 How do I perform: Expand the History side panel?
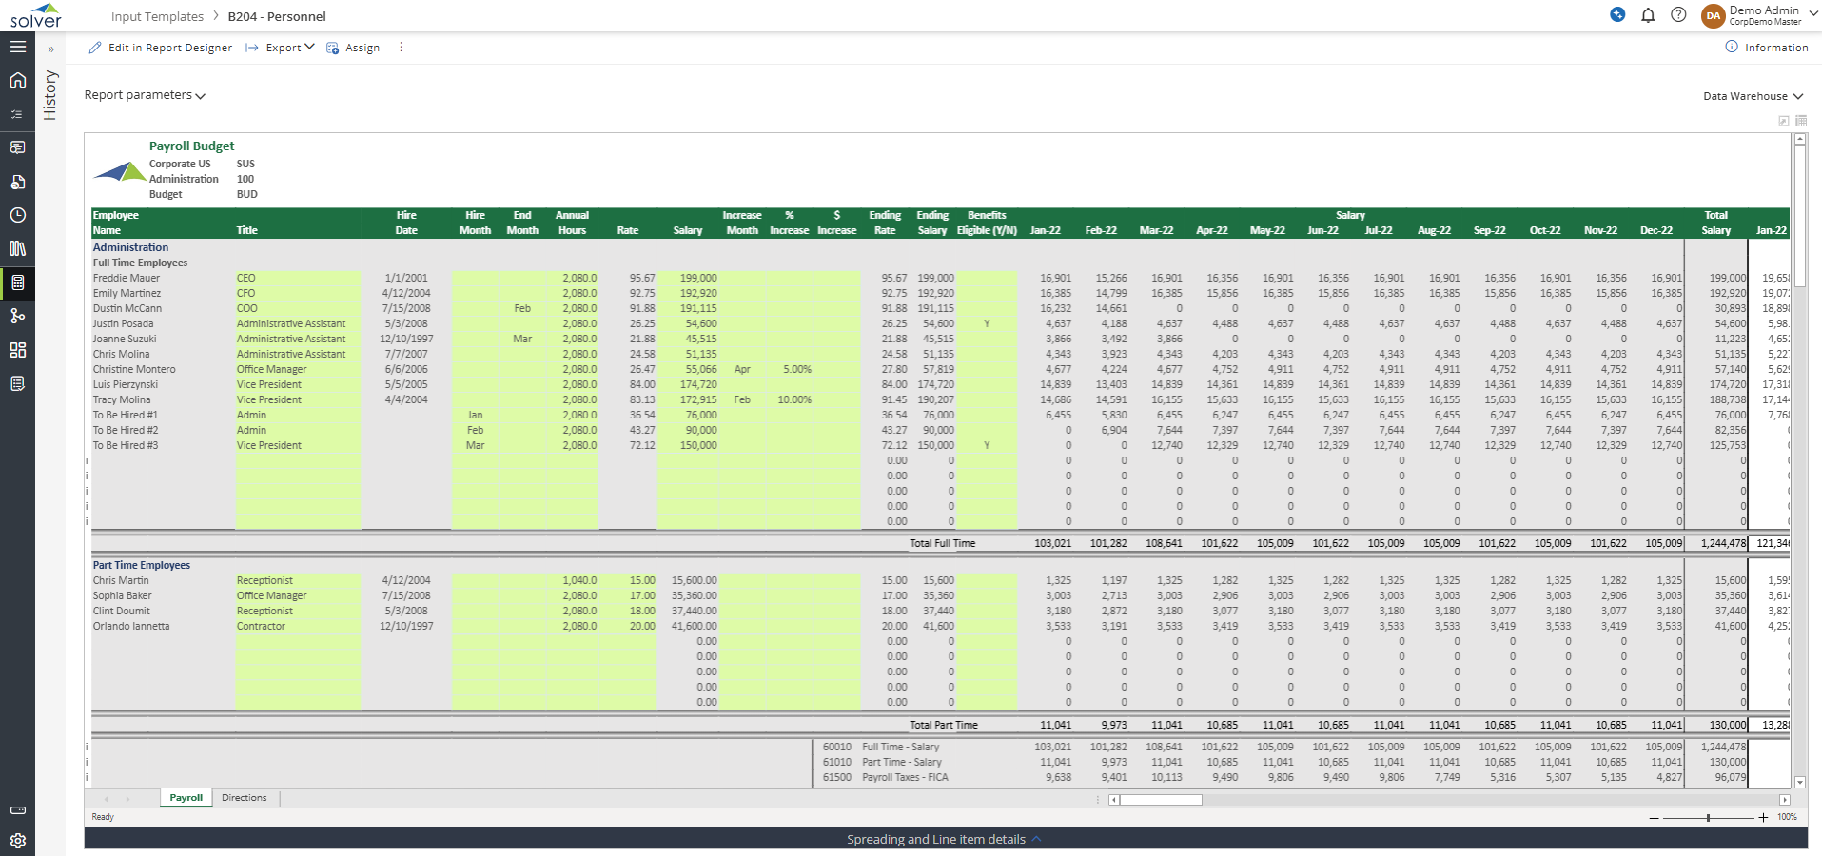coord(50,49)
